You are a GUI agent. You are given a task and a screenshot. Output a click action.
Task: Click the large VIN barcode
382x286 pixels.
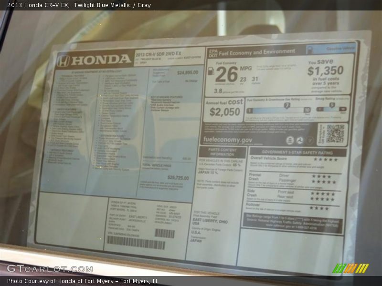pyautogui.click(x=136, y=243)
